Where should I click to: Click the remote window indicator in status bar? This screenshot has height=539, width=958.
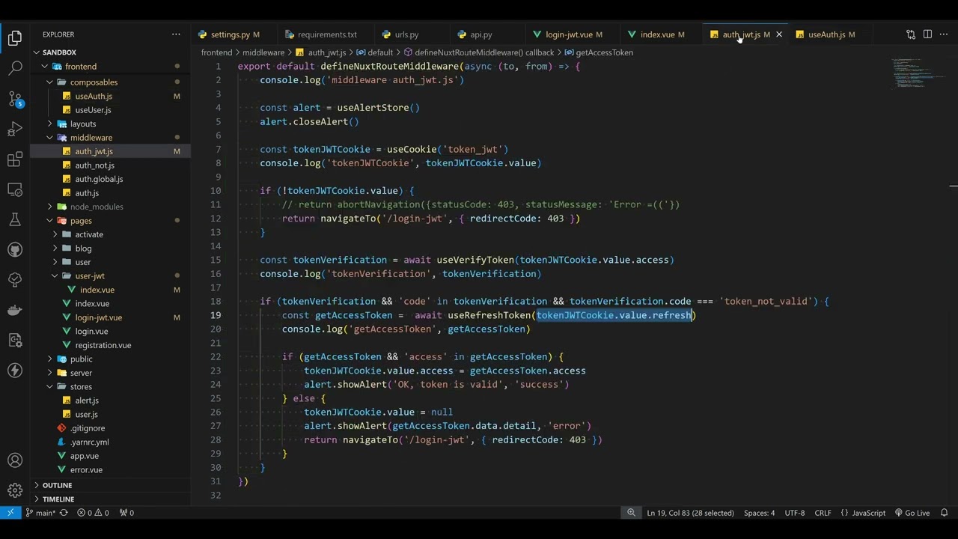pyautogui.click(x=10, y=513)
